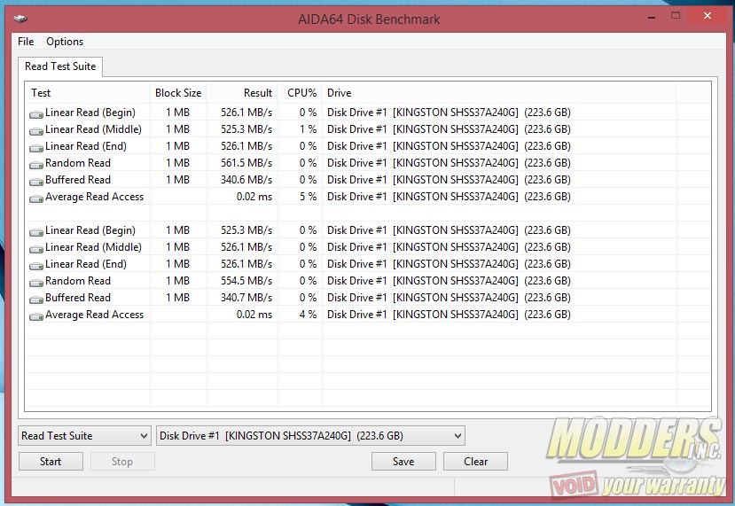Click the second Buffered Read label
Image resolution: width=735 pixels, height=506 pixels.
(x=78, y=298)
